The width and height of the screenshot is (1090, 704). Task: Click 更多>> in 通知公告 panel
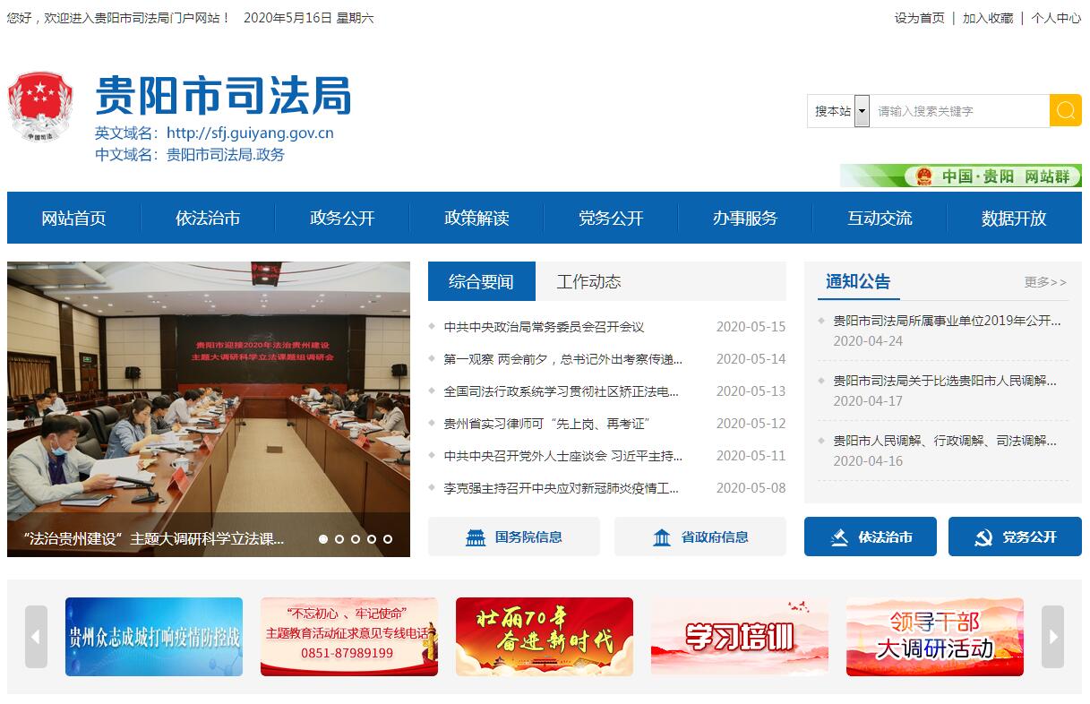pyautogui.click(x=1045, y=282)
